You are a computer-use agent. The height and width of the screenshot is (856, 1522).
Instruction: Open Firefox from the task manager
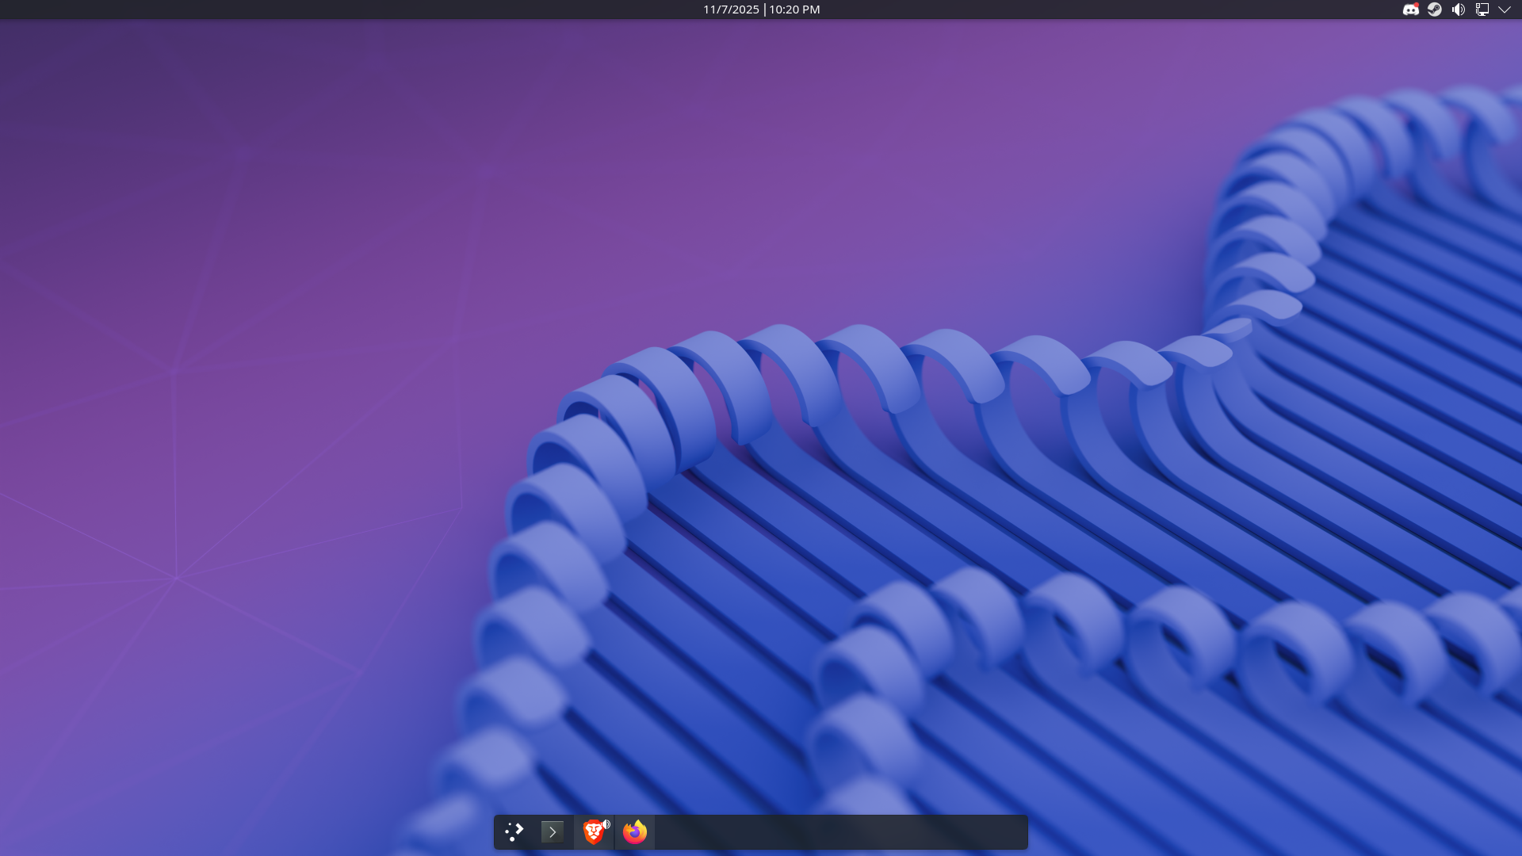634,832
